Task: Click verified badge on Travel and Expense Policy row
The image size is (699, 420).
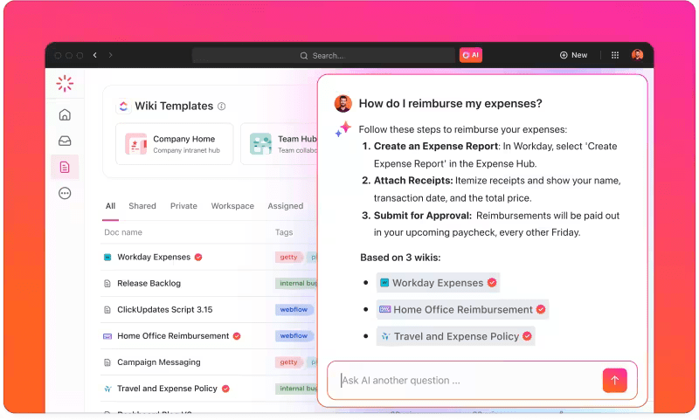Action: pyautogui.click(x=225, y=389)
